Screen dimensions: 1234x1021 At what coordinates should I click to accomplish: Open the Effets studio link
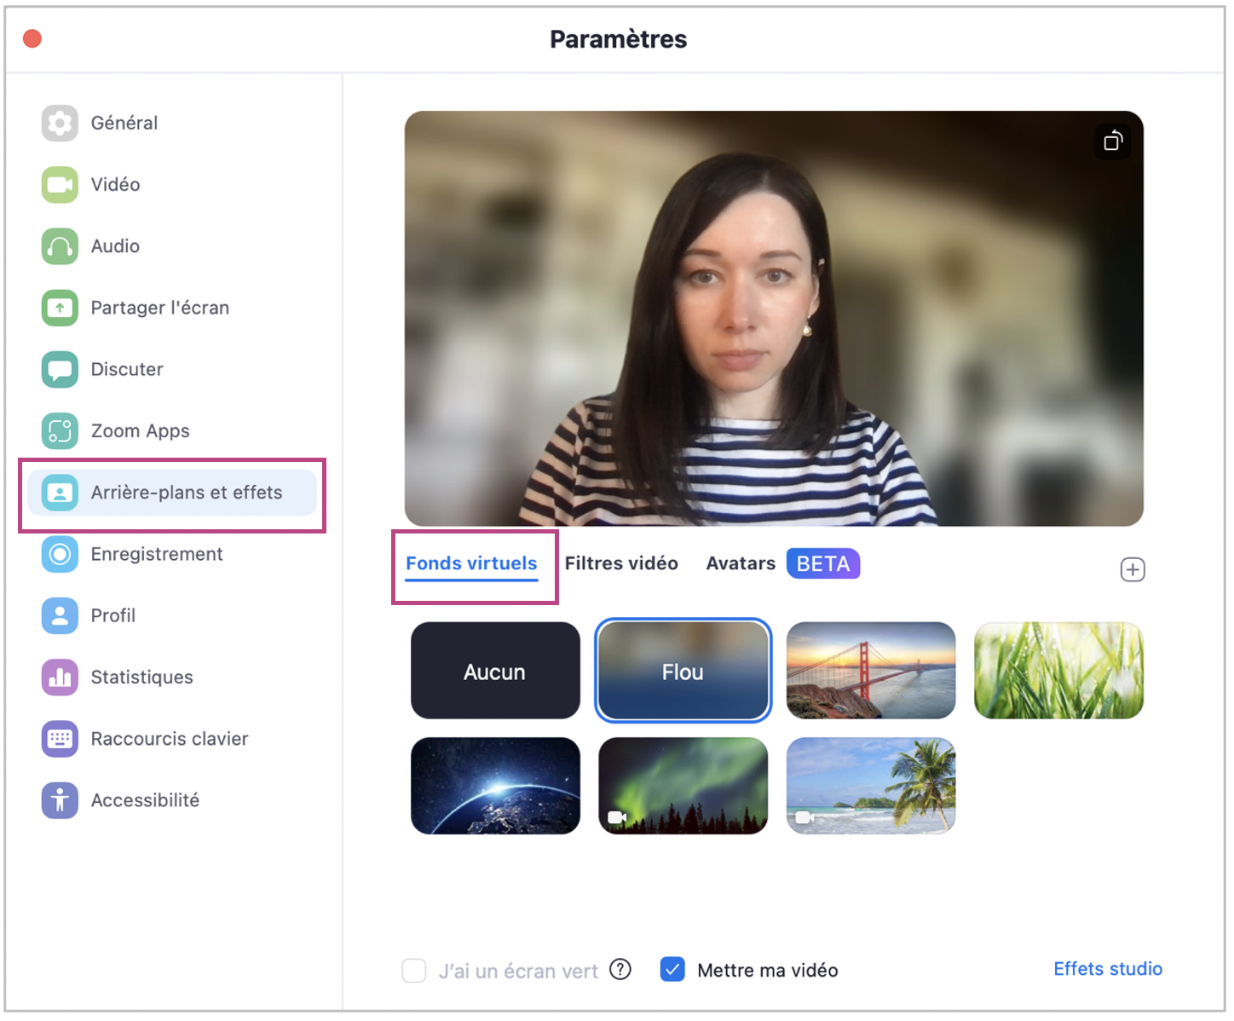click(1107, 969)
